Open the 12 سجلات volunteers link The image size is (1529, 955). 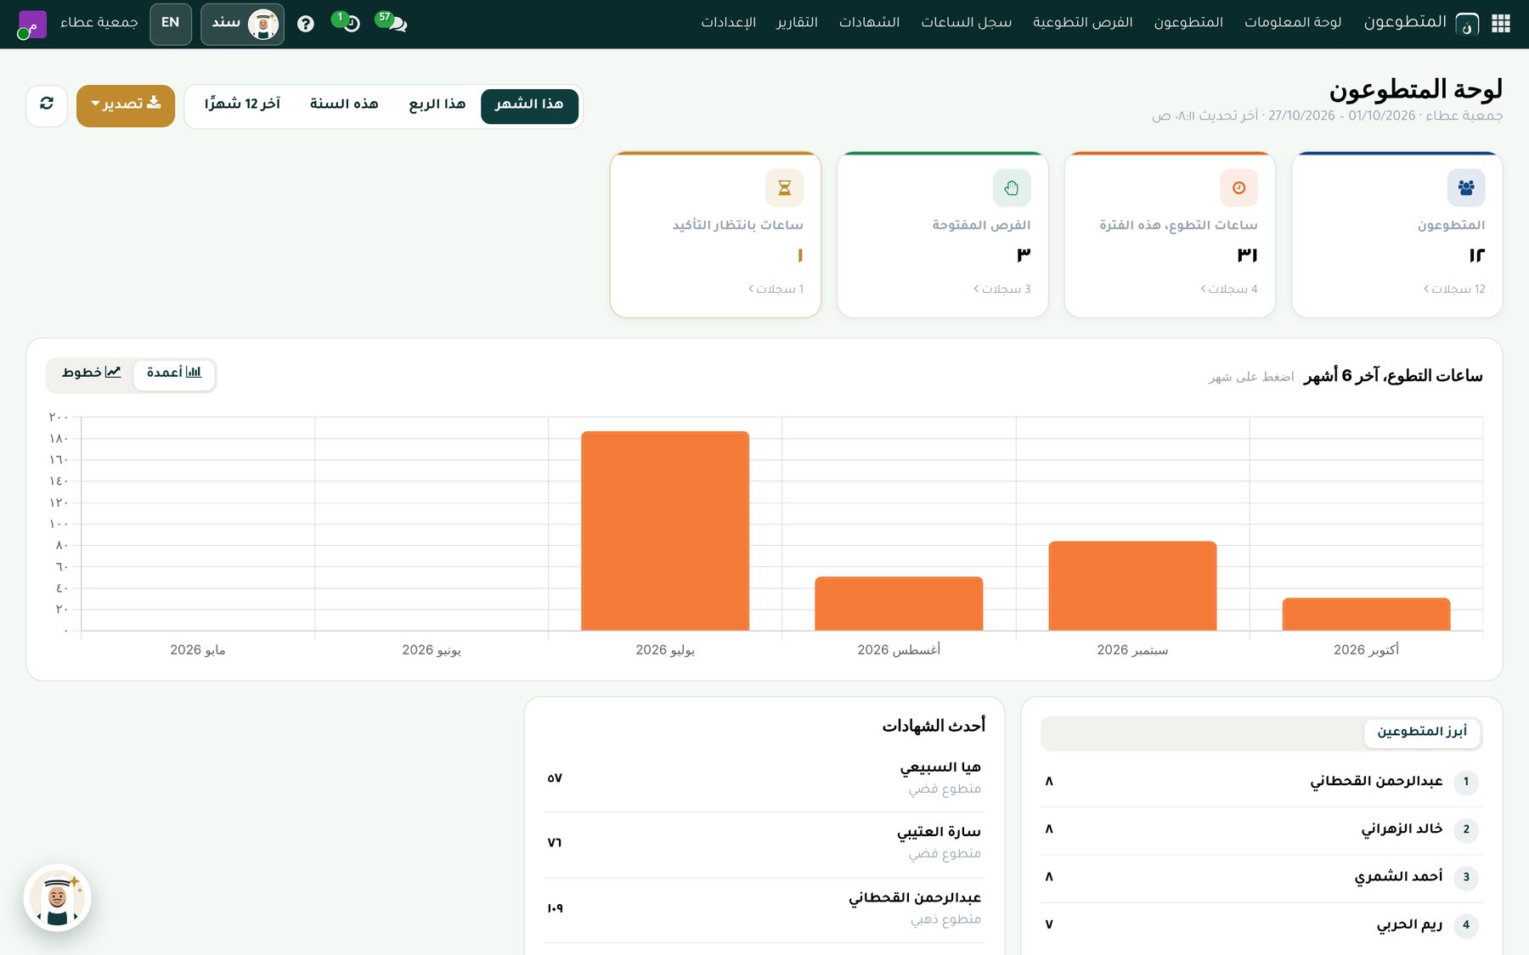point(1454,289)
